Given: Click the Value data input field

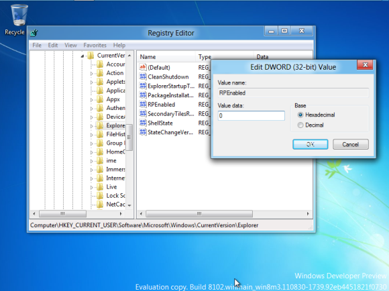Looking at the screenshot, I should [252, 115].
